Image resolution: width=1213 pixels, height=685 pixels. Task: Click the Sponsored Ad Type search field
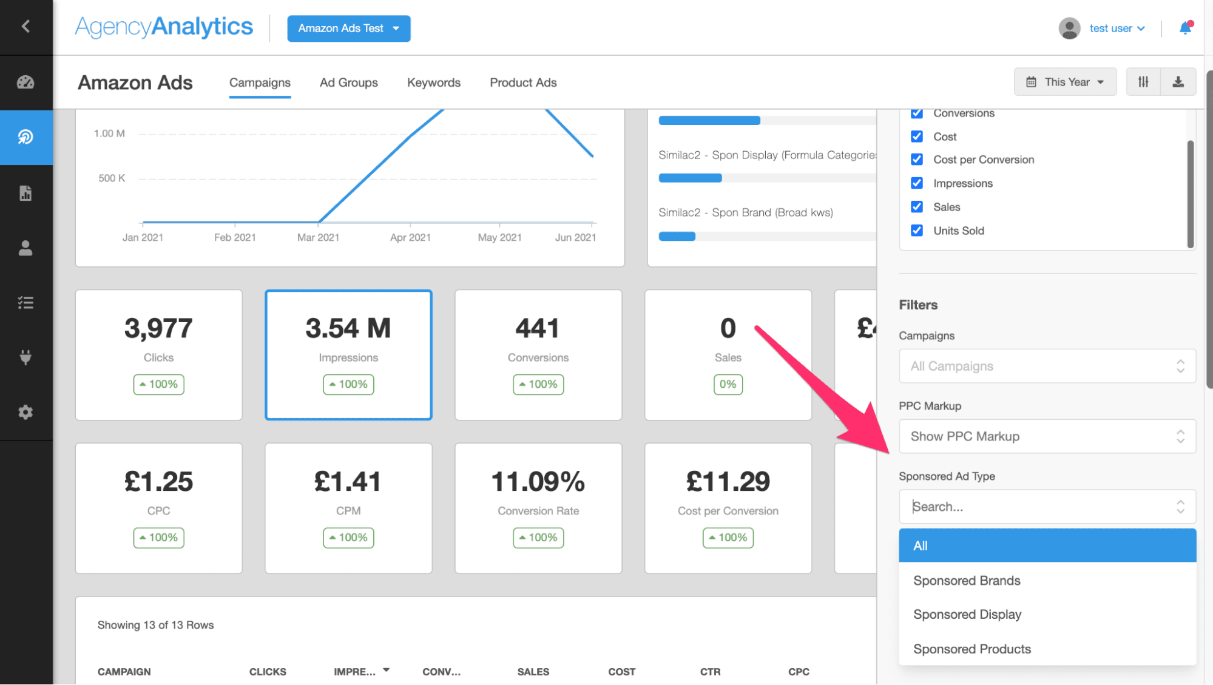click(1032, 507)
